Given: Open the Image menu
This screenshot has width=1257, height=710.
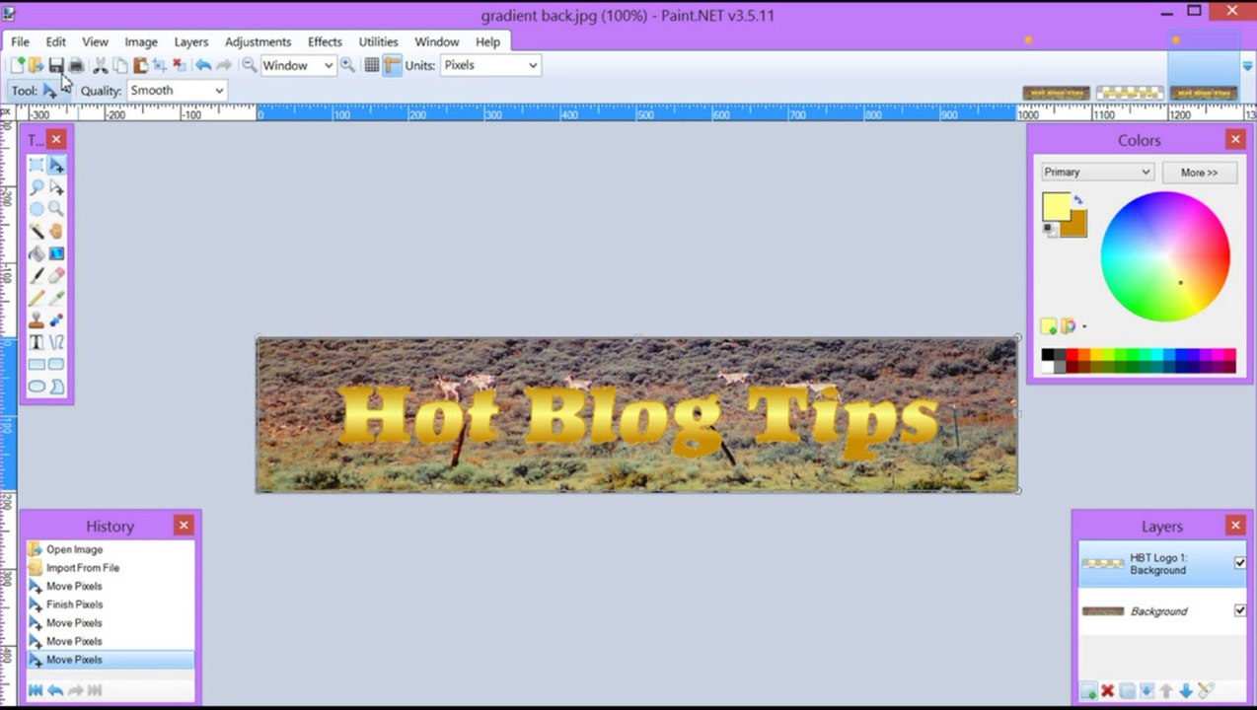Looking at the screenshot, I should 141,41.
